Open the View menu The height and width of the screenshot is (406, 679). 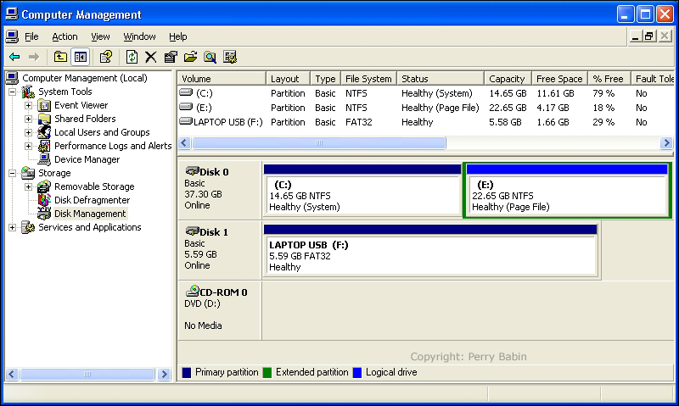point(100,36)
